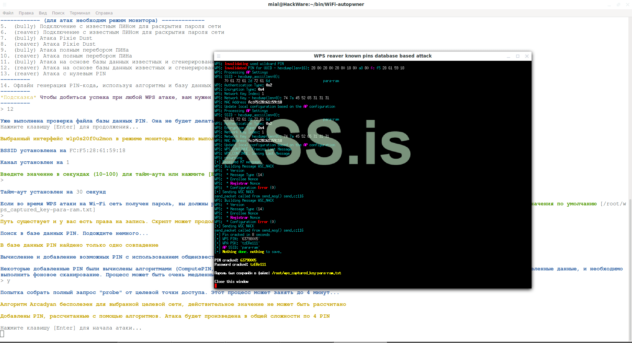
Task: Open the Поиск menu
Action: [58, 13]
